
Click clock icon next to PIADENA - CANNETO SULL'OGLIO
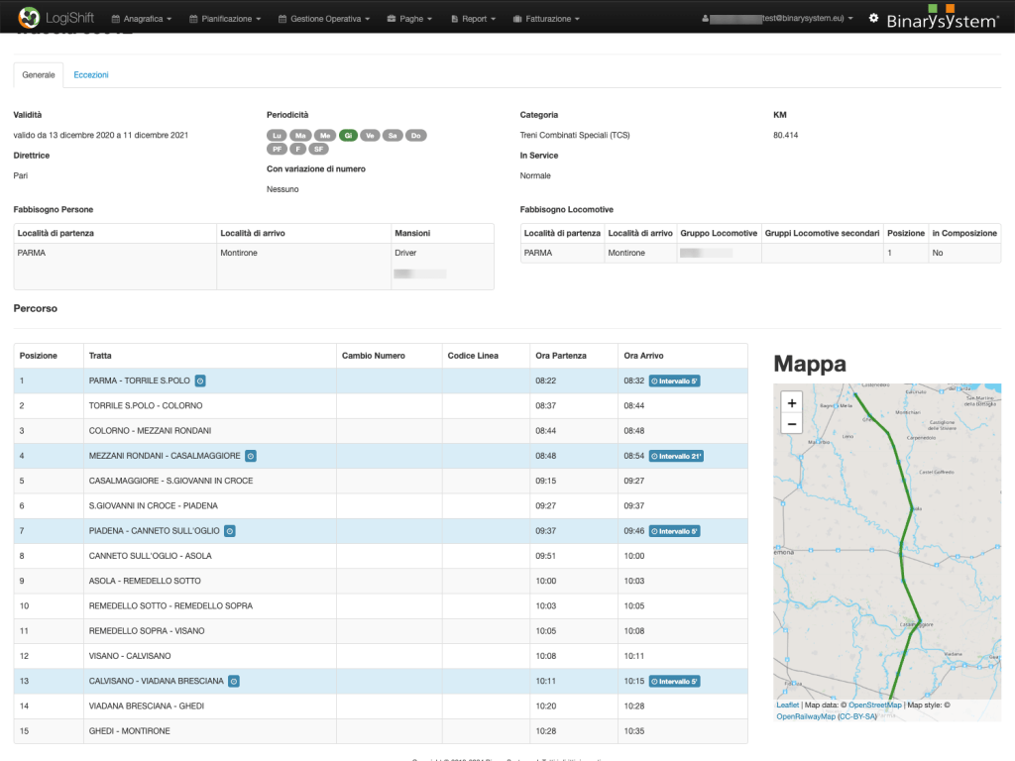[230, 531]
